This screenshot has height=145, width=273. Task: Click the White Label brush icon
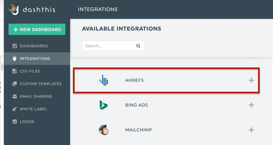point(15,109)
